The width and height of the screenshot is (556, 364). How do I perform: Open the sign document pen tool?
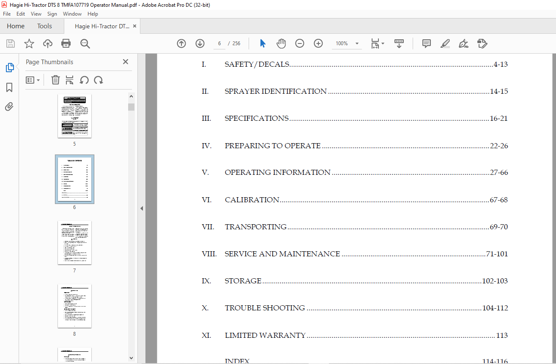pos(463,43)
